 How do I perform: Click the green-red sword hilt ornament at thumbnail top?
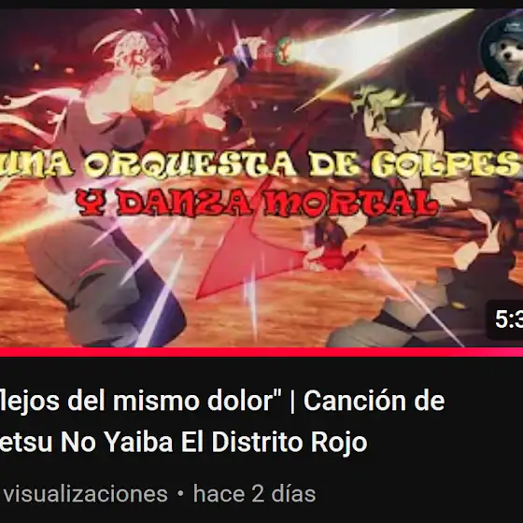click(284, 51)
